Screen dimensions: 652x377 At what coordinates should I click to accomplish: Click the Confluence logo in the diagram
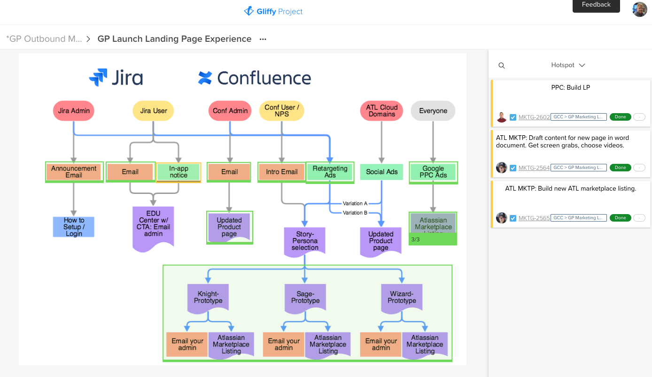coord(254,77)
